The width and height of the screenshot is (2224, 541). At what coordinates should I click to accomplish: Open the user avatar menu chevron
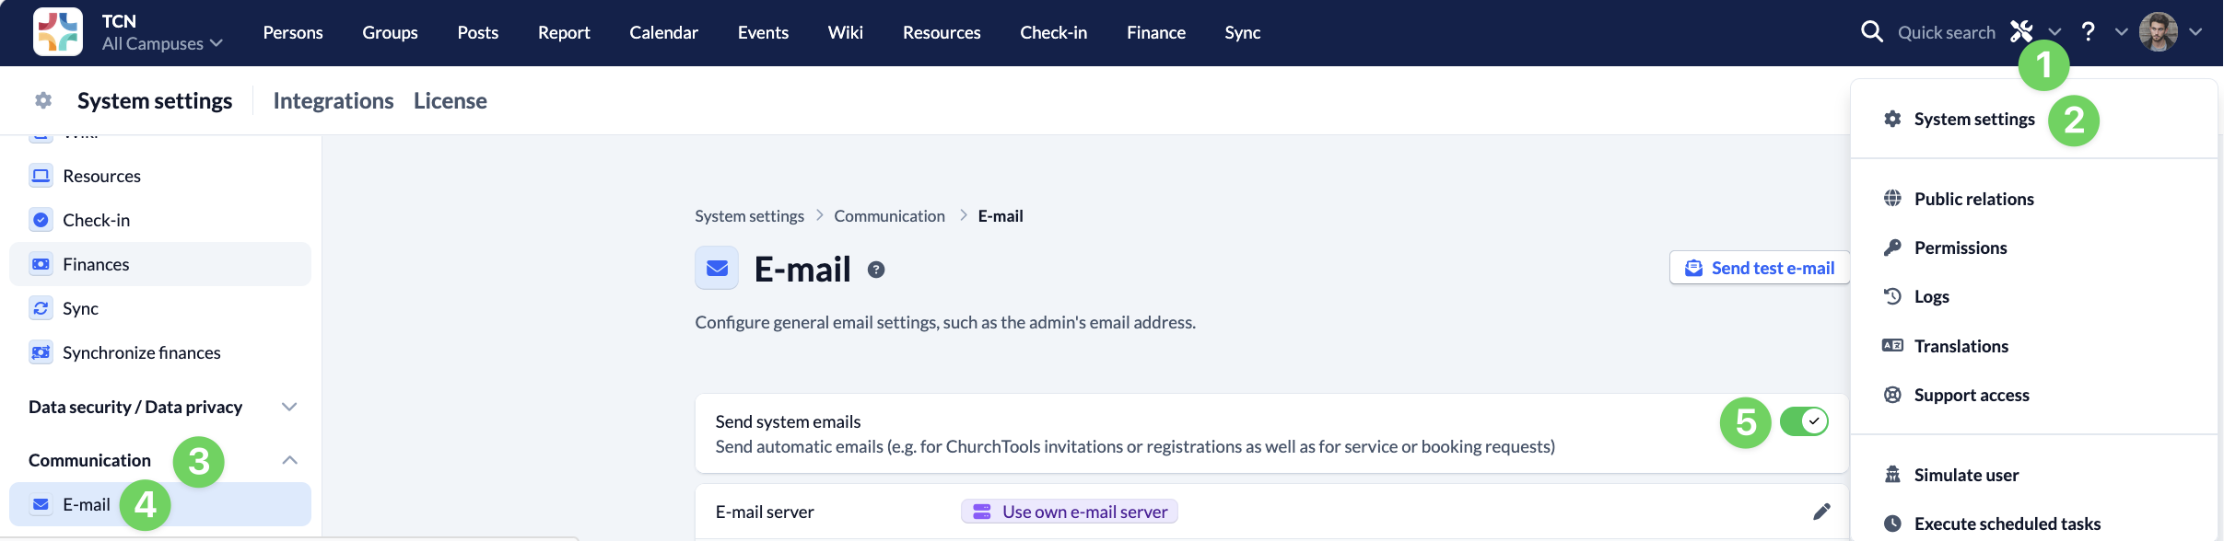click(x=2195, y=32)
